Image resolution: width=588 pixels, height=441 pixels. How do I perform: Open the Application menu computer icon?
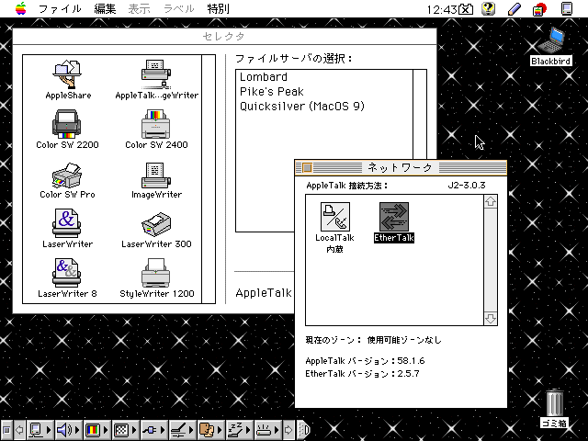click(x=567, y=8)
